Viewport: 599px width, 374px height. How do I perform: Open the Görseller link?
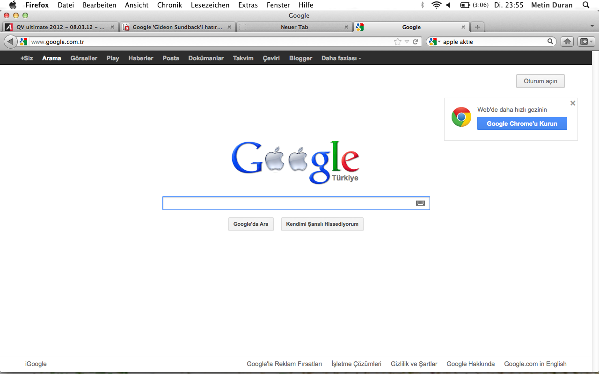point(84,58)
